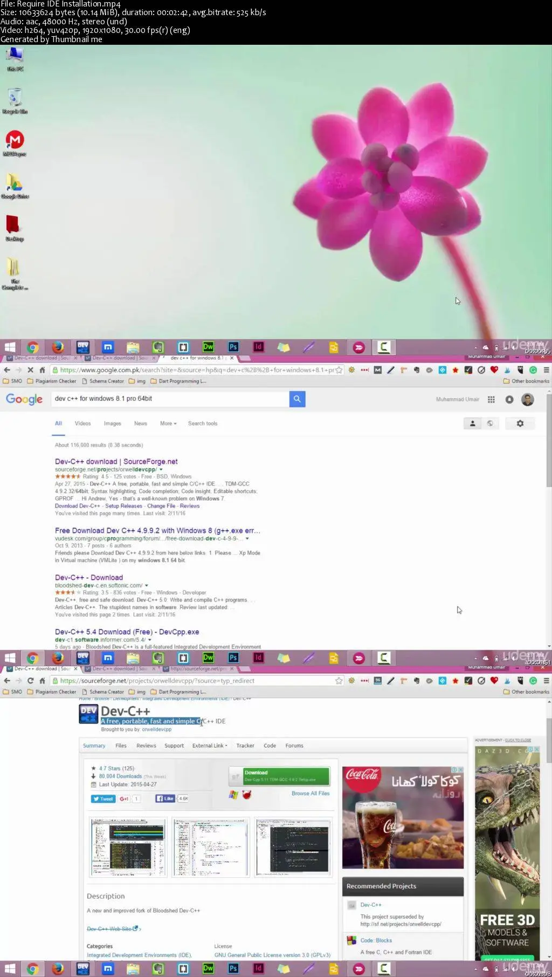
Task: Click the Google results page scrollbar
Action: [549, 440]
